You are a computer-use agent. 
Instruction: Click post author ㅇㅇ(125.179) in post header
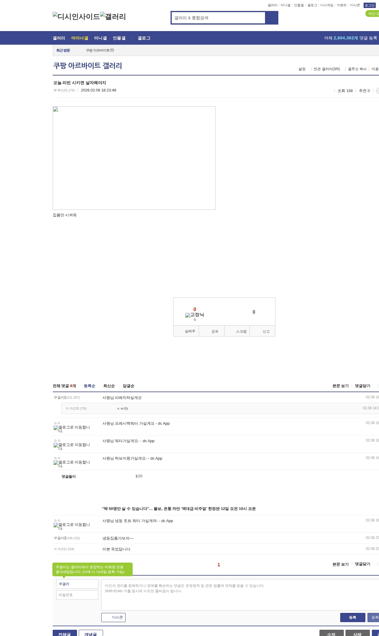(64, 90)
